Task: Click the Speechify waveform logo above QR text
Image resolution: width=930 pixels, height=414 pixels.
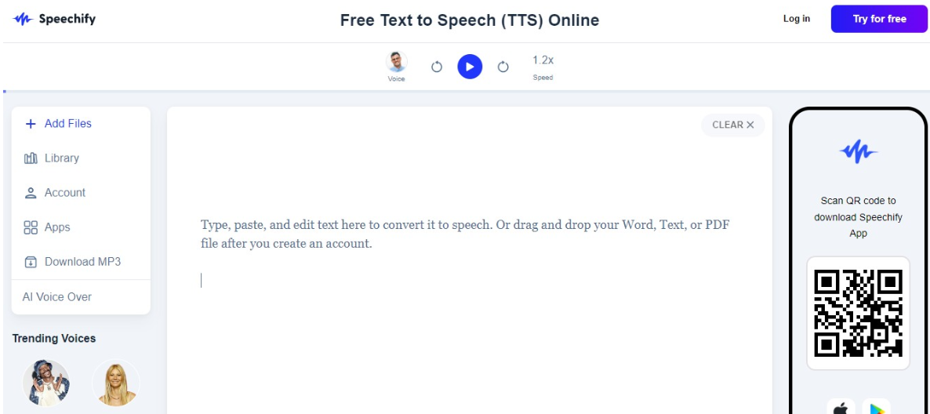Action: point(858,152)
